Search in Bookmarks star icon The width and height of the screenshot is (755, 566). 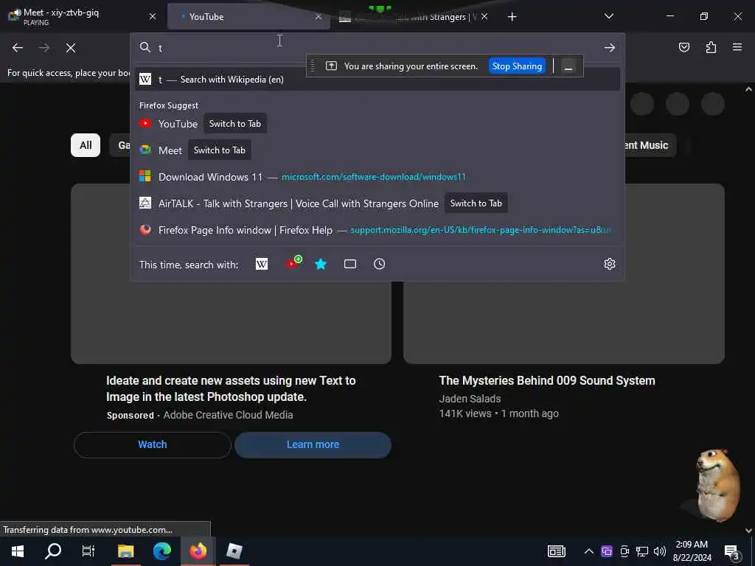pyautogui.click(x=321, y=265)
